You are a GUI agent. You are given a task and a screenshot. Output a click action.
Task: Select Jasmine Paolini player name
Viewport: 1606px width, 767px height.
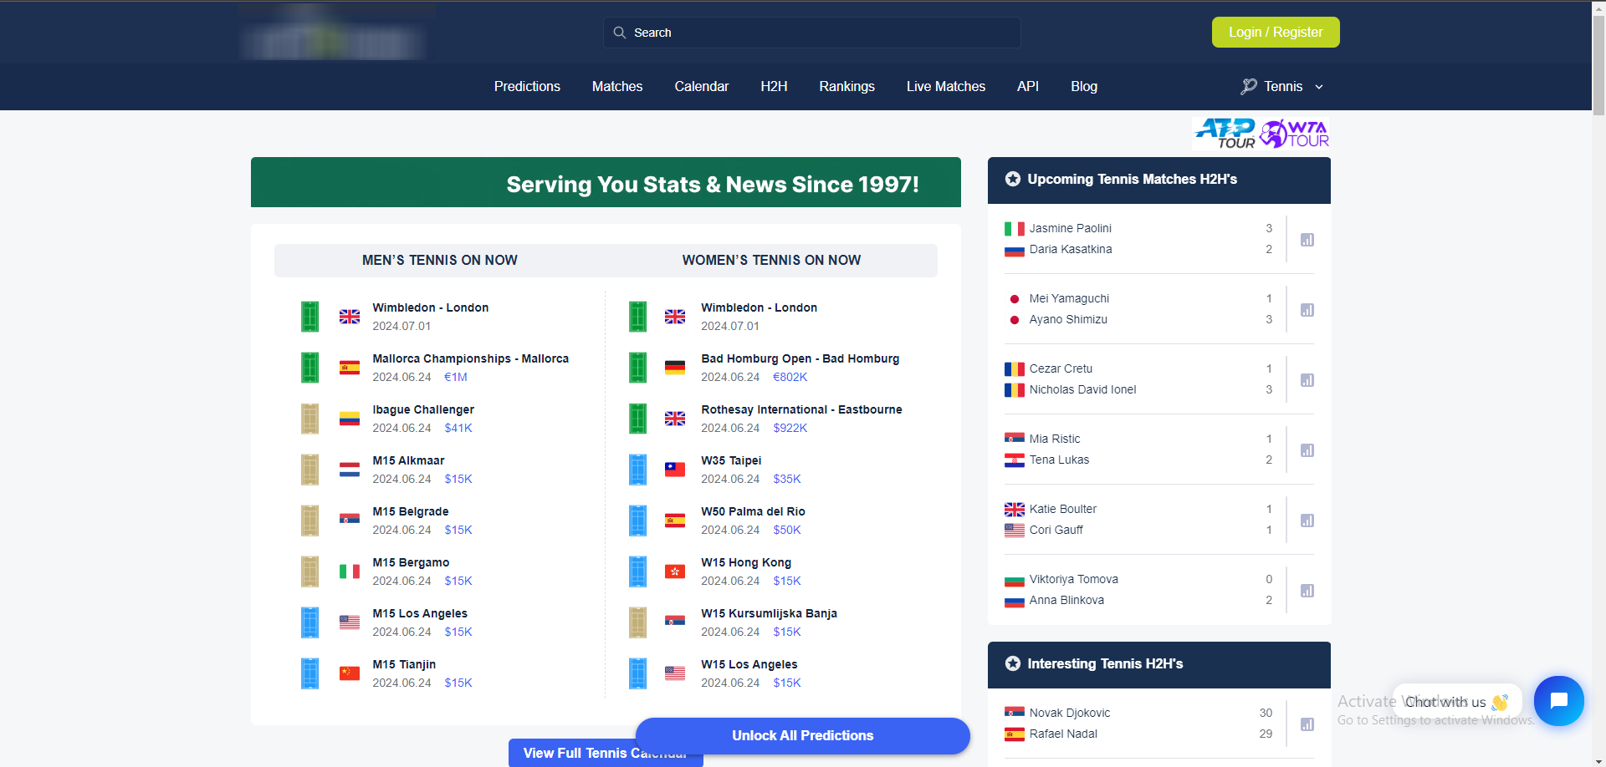click(x=1071, y=228)
